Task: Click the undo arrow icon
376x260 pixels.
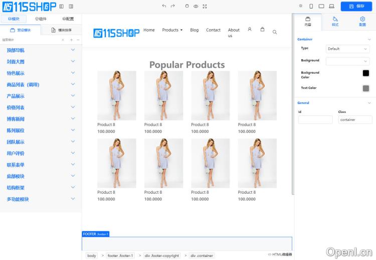Action: pos(164,6)
